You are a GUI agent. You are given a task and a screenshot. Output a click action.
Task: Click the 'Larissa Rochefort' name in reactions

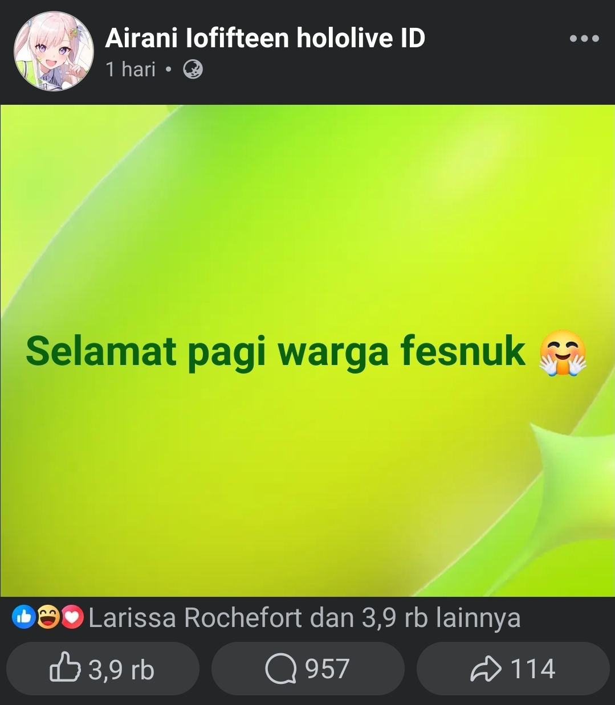(x=195, y=618)
